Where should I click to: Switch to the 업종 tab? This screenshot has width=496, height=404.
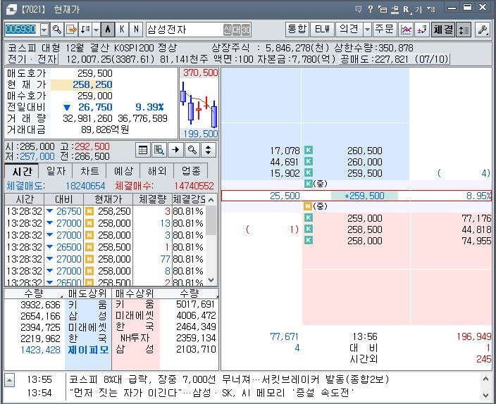coord(191,171)
